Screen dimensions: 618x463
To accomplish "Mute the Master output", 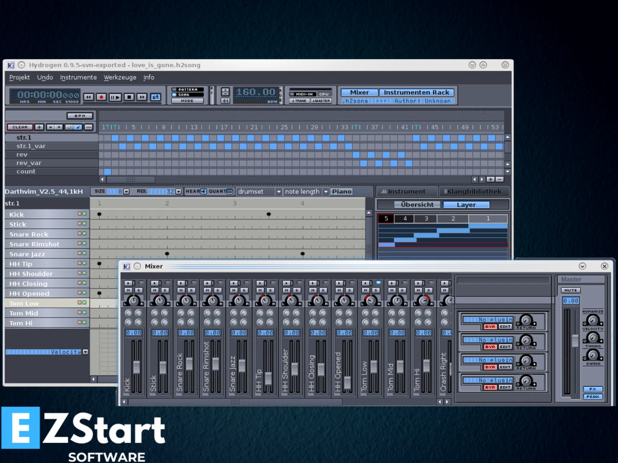I will [570, 290].
